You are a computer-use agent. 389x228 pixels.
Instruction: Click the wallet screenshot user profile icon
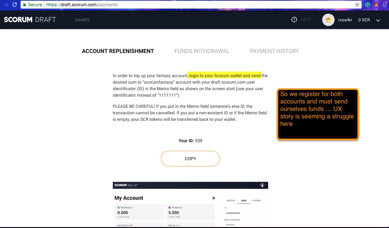[x=262, y=185]
